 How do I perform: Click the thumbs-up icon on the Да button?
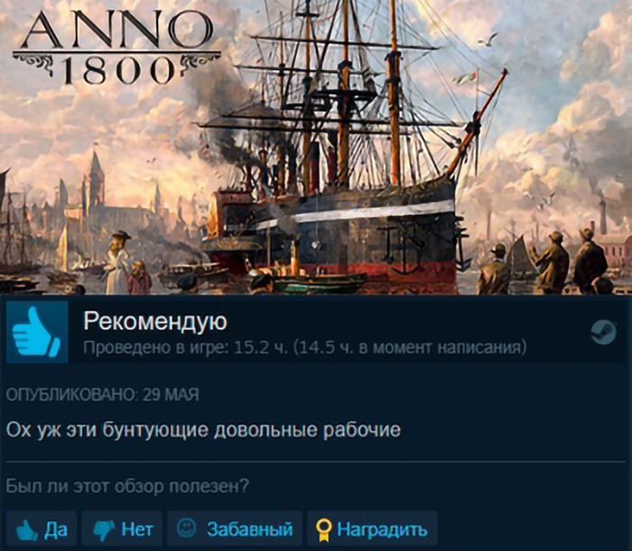(27, 530)
